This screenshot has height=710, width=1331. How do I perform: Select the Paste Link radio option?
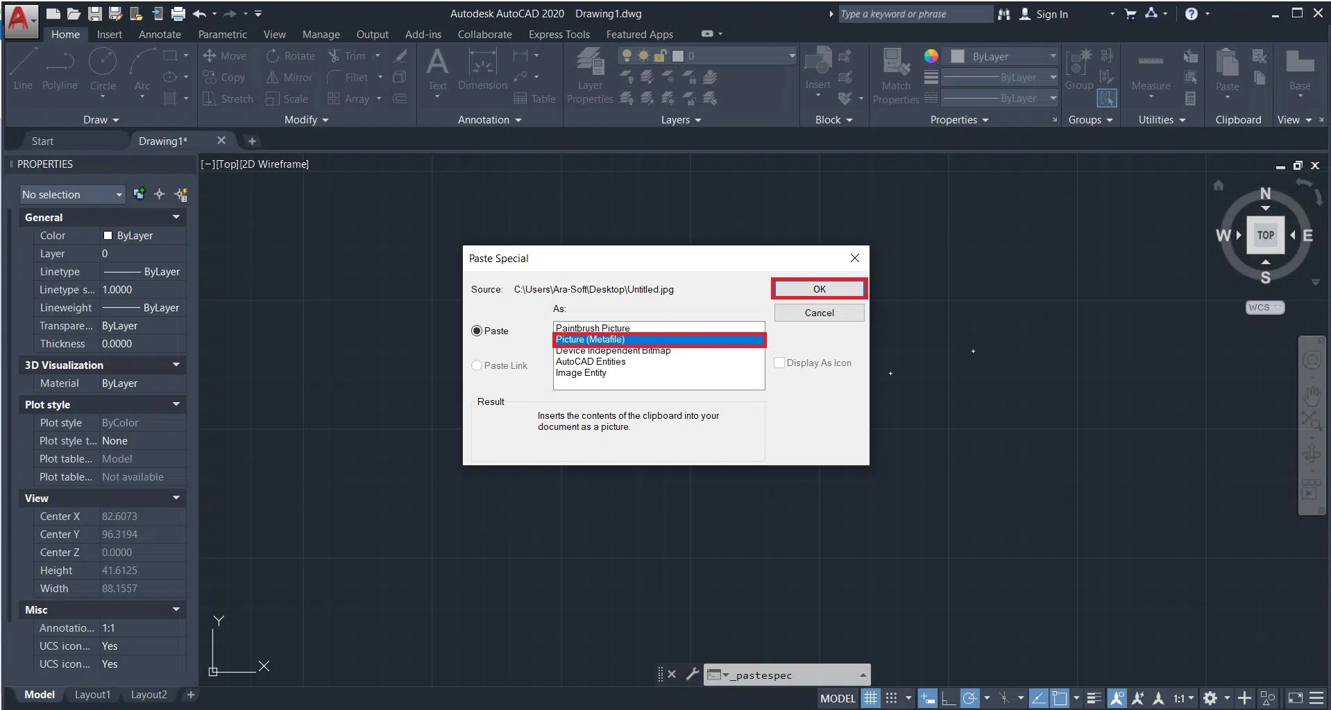(477, 366)
